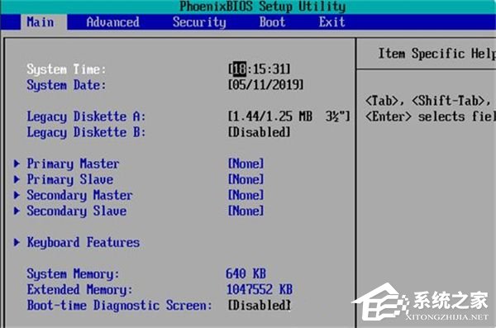Open the Secondary Master entry

click(79, 195)
